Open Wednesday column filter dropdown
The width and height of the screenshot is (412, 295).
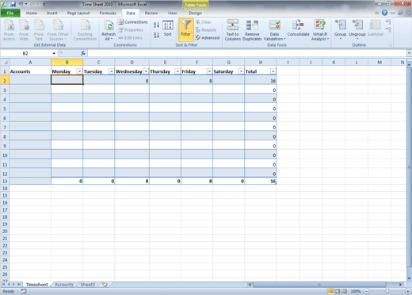click(x=146, y=71)
